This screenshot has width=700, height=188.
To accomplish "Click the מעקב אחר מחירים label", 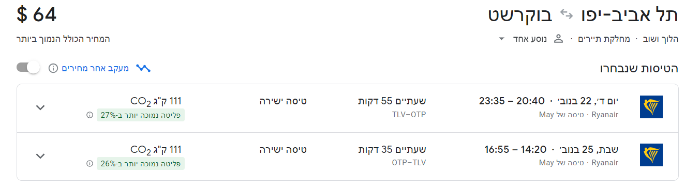I will pyautogui.click(x=96, y=68).
